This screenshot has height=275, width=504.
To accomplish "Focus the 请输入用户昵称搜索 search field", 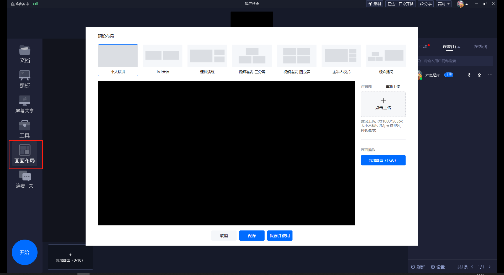I will click(x=456, y=61).
